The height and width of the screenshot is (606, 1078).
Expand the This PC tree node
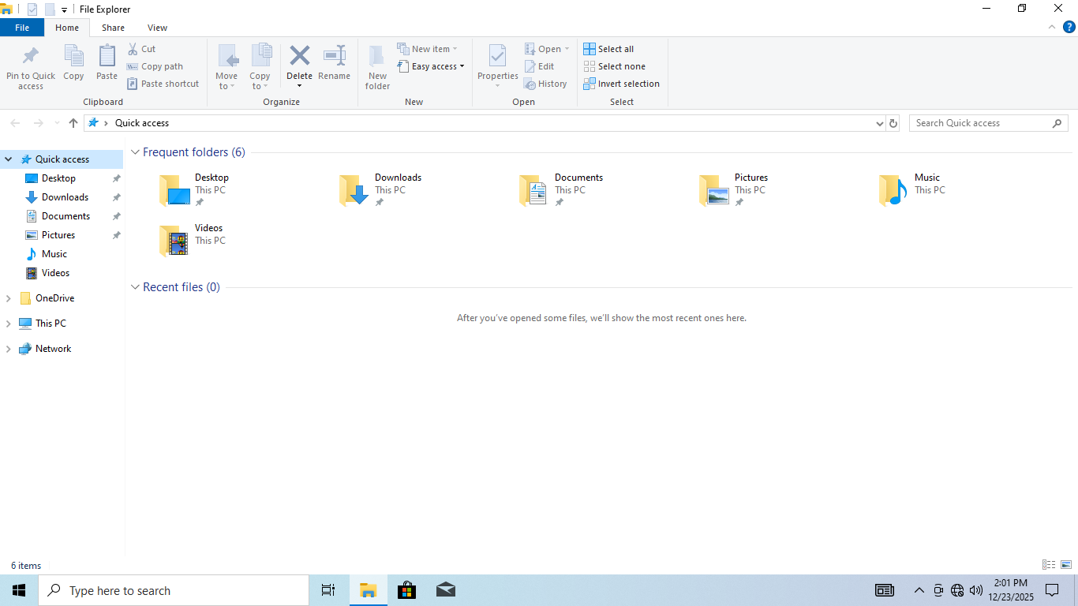tap(9, 324)
